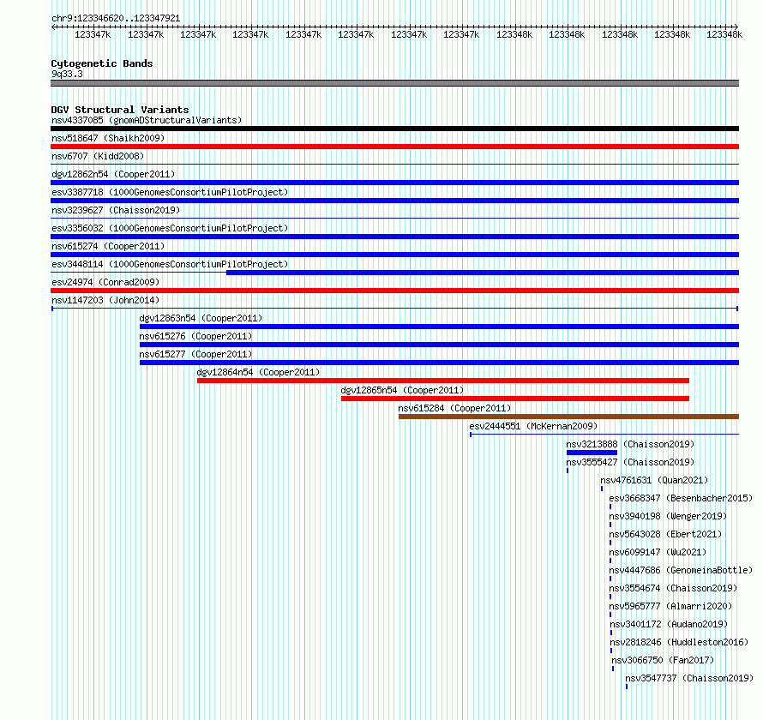Click the red dgv12865n54 variant bar
Viewport: 763px width, 720px height.
pyautogui.click(x=515, y=399)
